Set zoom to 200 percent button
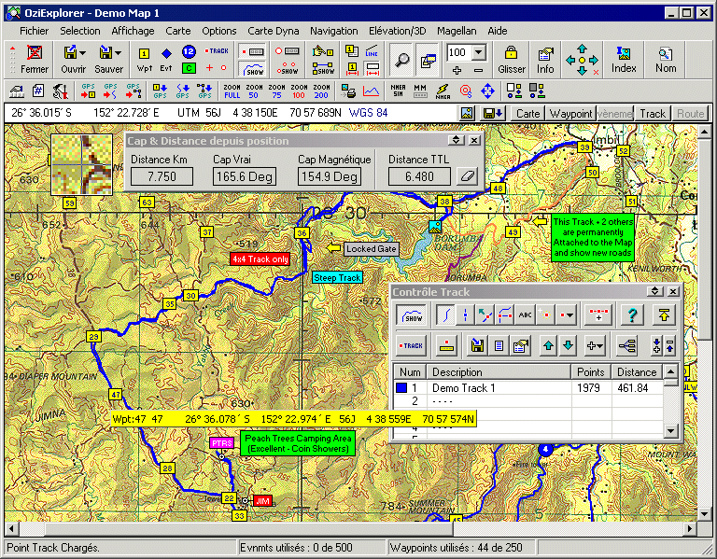The height and width of the screenshot is (559, 717). point(321,91)
